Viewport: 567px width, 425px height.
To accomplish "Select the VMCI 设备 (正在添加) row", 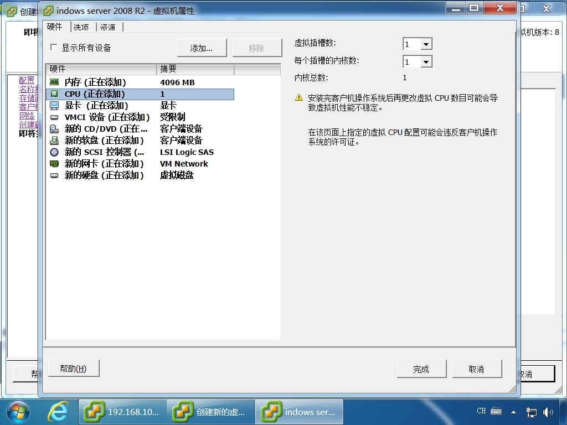I will [140, 117].
